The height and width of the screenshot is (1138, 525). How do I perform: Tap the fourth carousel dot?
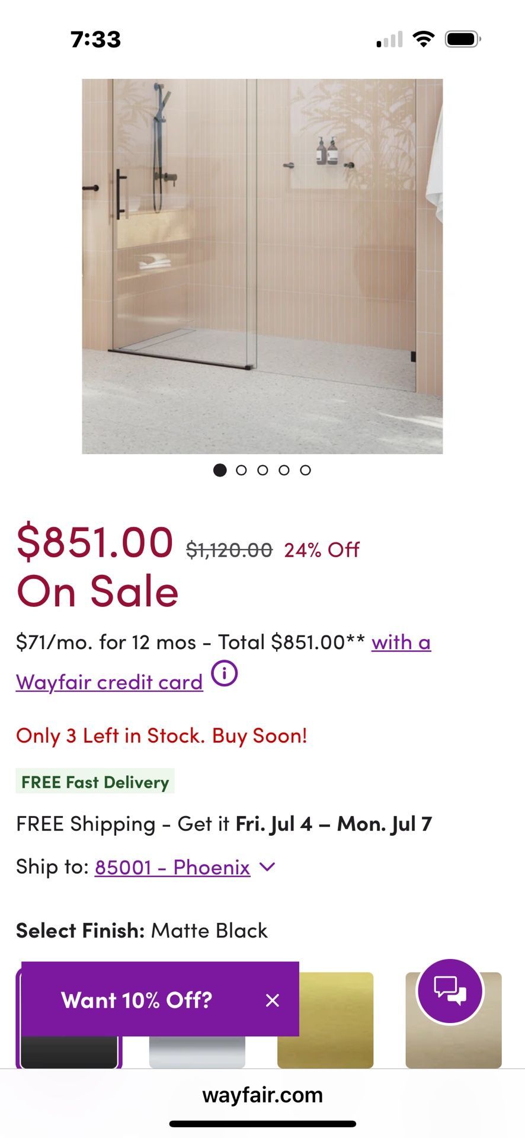pyautogui.click(x=284, y=470)
